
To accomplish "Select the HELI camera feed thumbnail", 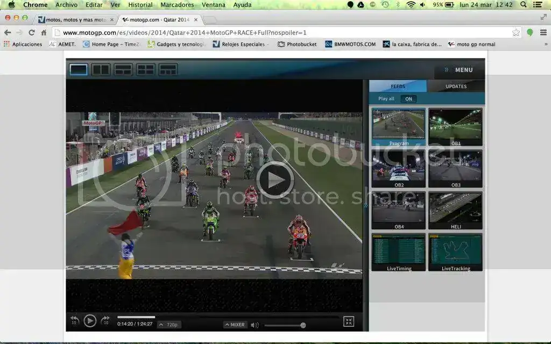I will [455, 211].
